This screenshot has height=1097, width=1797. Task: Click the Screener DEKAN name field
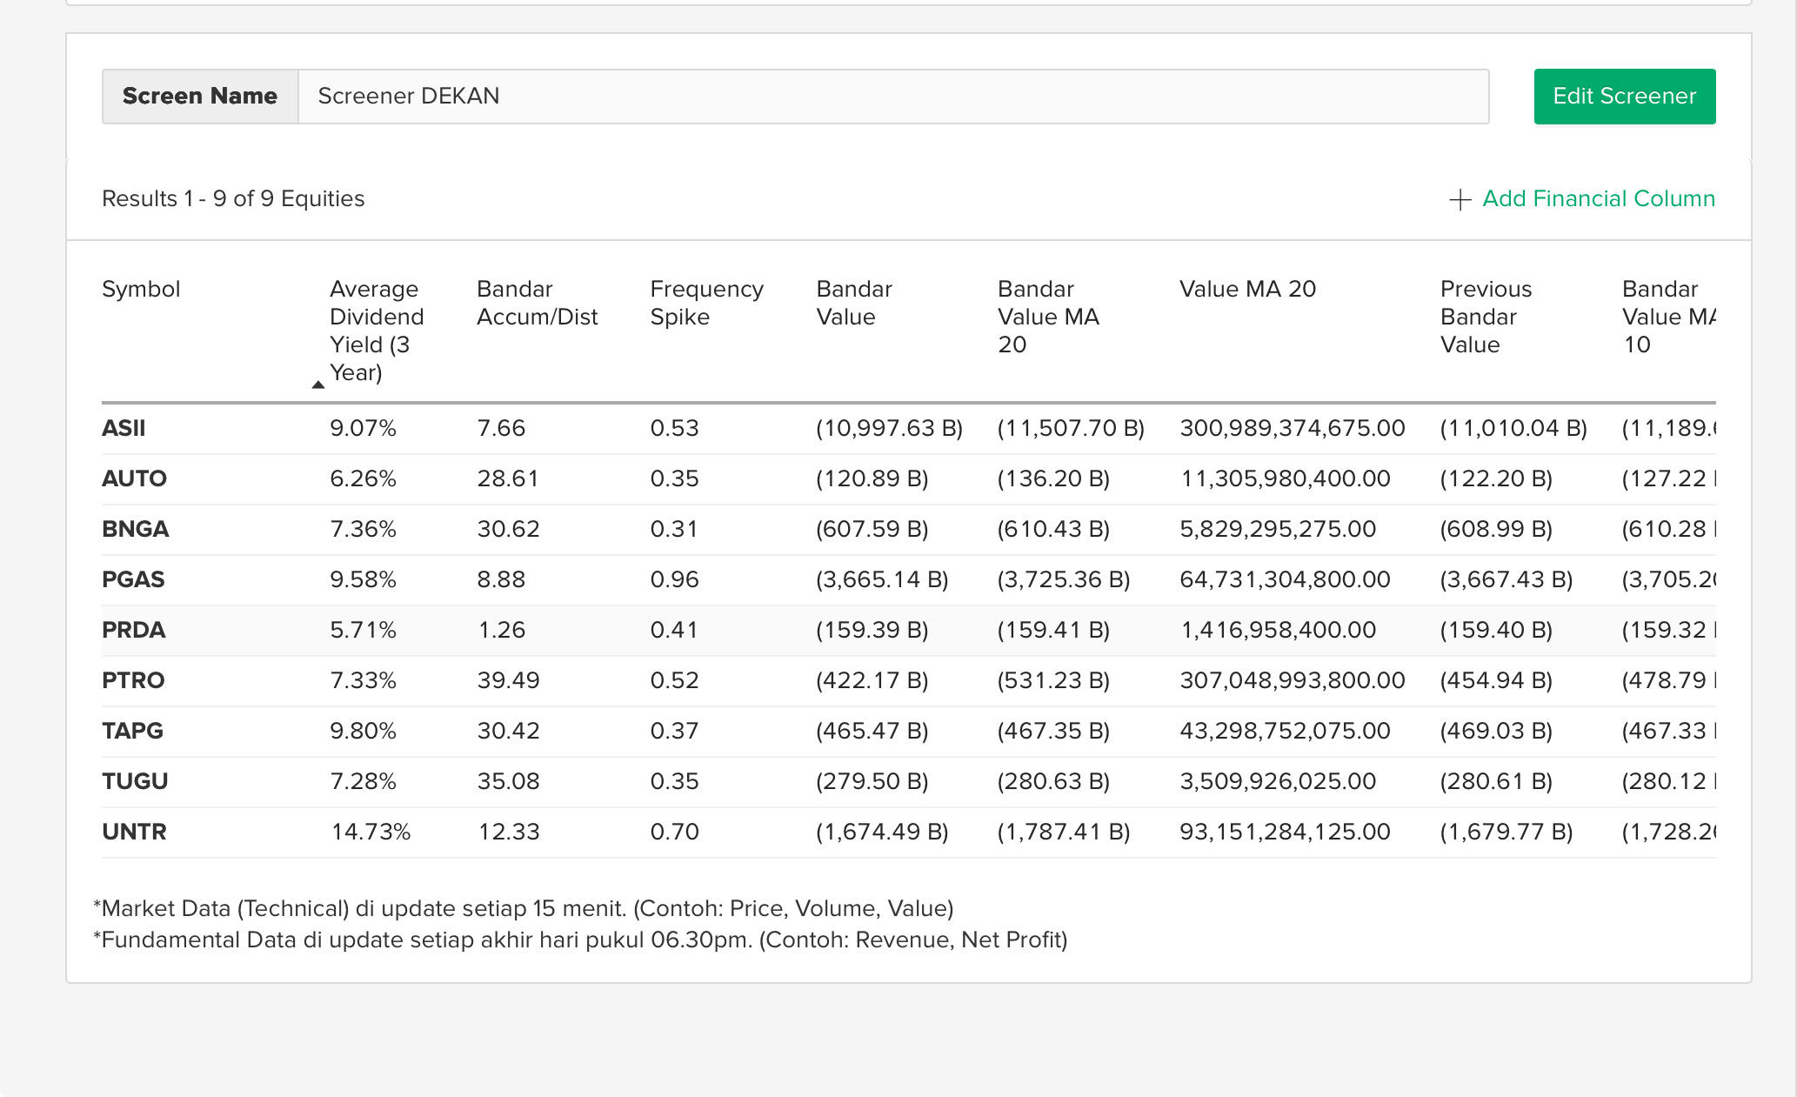[x=893, y=97]
